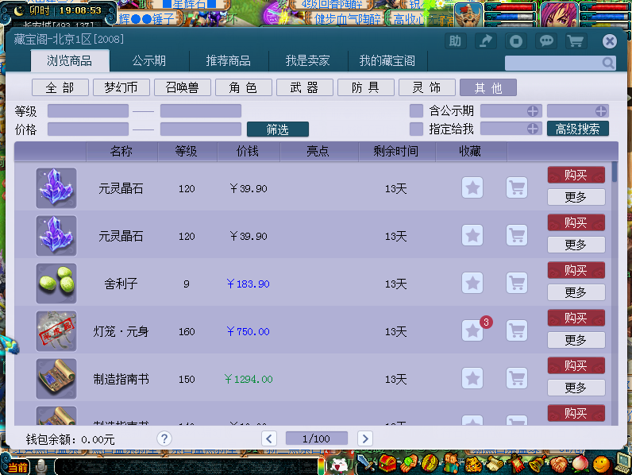Click the search magnifier icon

(607, 64)
